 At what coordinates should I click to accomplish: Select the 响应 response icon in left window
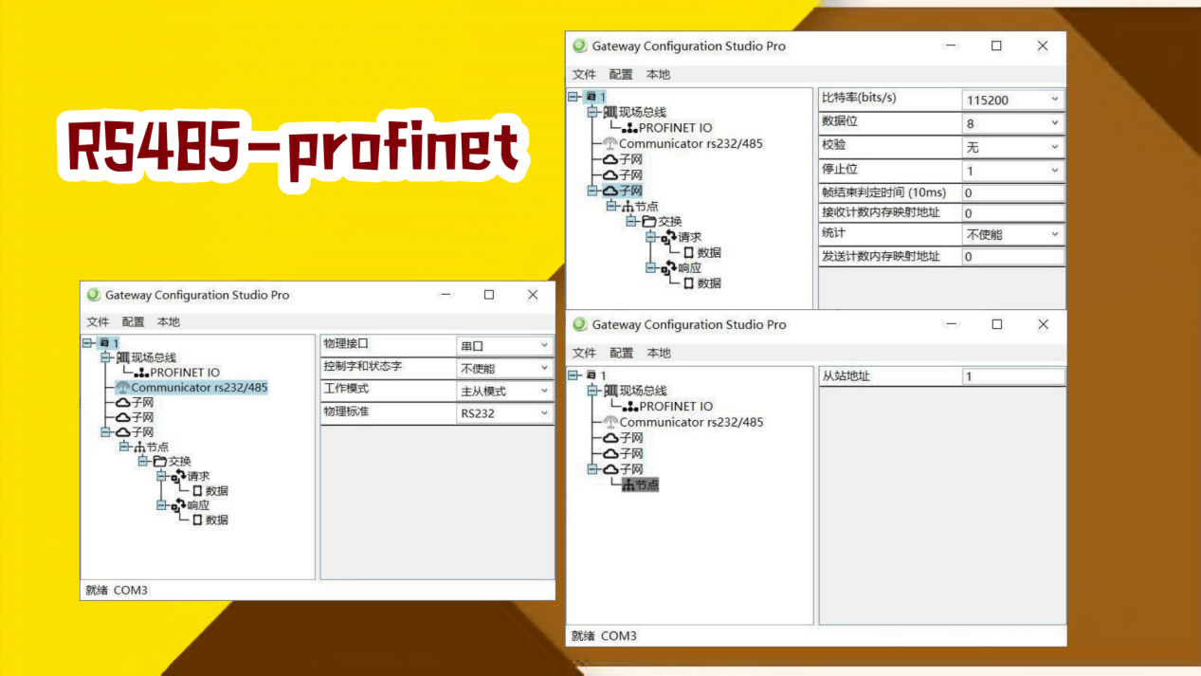coord(178,505)
